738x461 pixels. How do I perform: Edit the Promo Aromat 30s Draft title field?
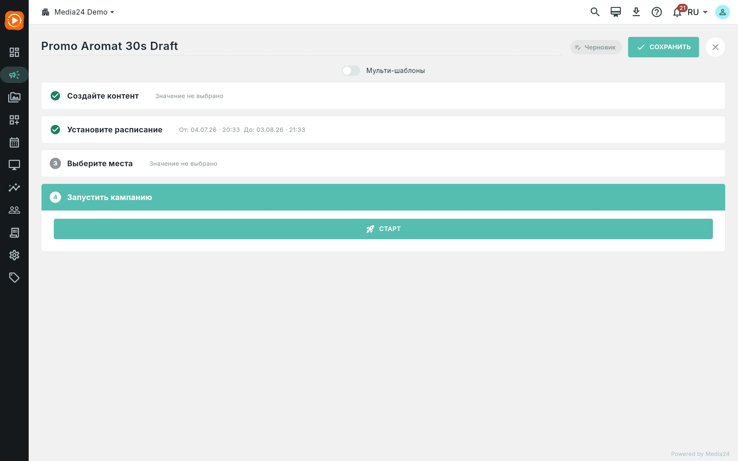tap(301, 46)
